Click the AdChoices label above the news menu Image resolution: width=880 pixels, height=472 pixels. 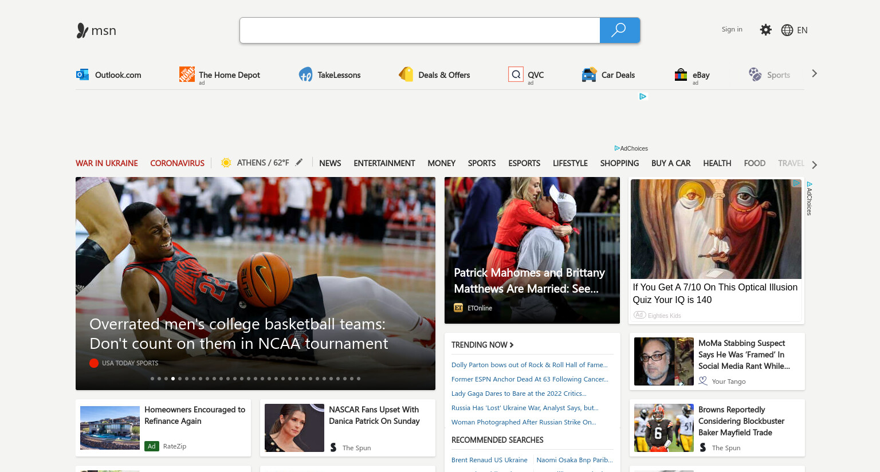(x=631, y=148)
